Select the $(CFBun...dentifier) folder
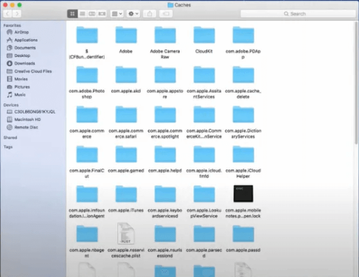 [x=87, y=35]
